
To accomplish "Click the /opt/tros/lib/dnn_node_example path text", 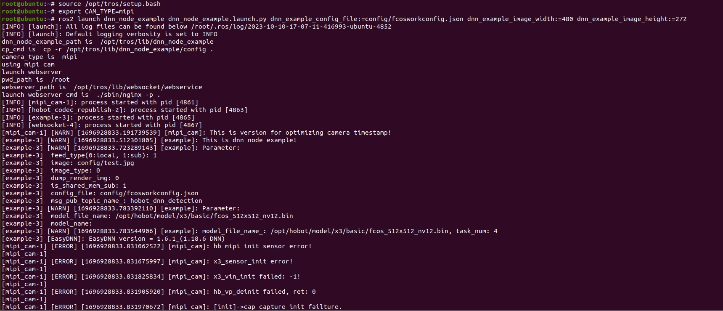I will 157,42.
